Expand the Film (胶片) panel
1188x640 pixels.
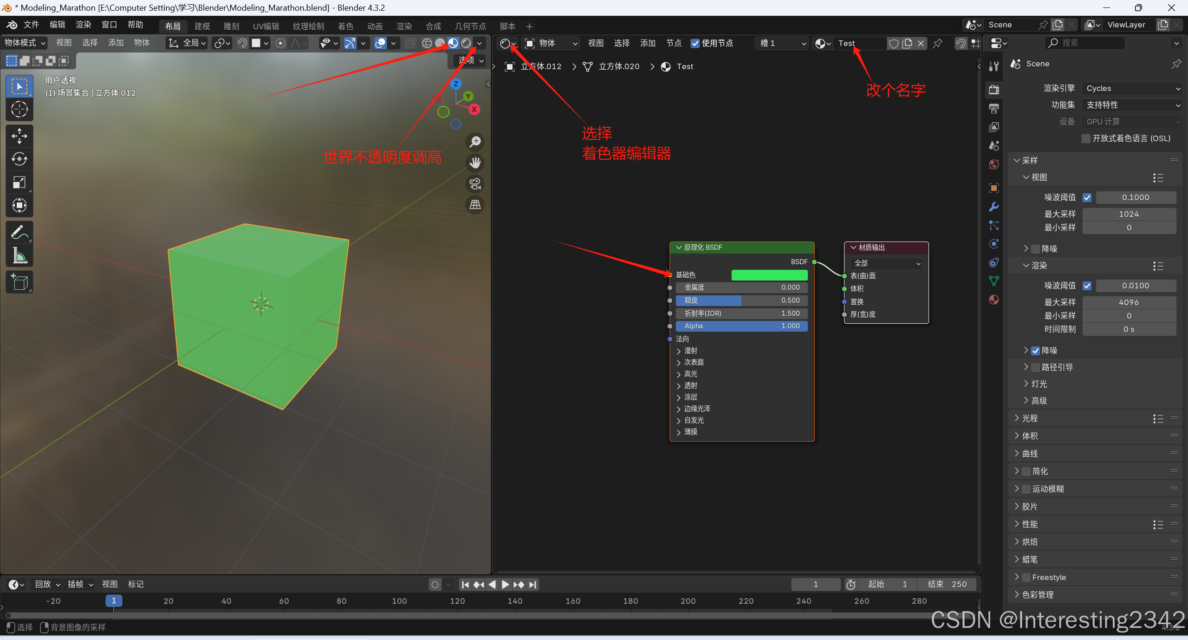coord(1029,507)
